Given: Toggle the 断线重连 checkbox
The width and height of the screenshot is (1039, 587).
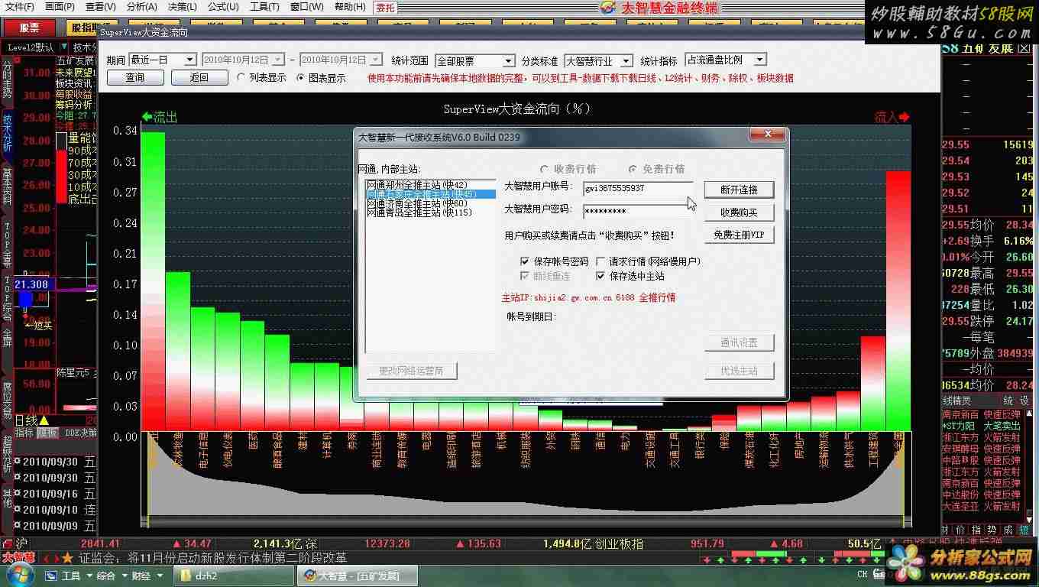Looking at the screenshot, I should [x=525, y=276].
